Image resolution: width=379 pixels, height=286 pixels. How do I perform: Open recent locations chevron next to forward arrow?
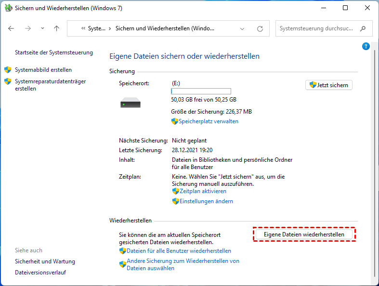click(x=42, y=28)
